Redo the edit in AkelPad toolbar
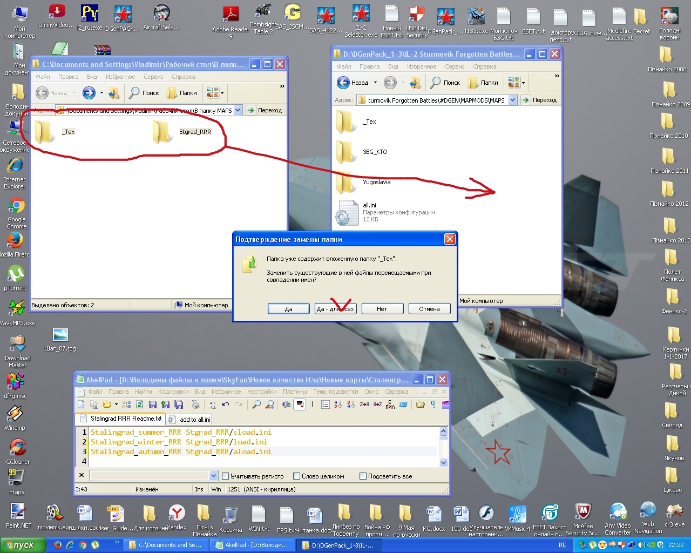This screenshot has width=691, height=553. coord(239,404)
